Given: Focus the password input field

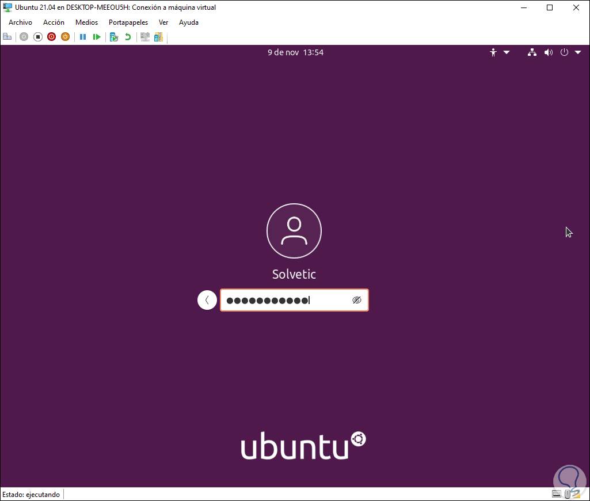Looking at the screenshot, I should [294, 300].
